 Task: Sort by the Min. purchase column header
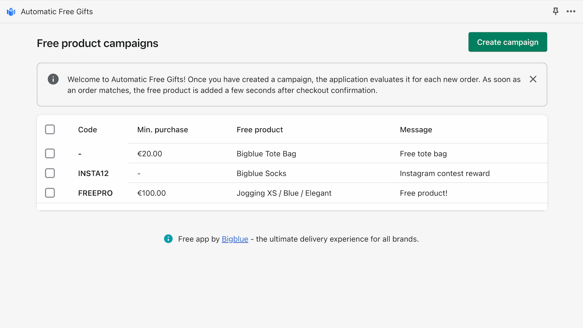click(163, 129)
